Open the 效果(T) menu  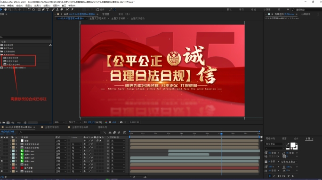point(38,6)
